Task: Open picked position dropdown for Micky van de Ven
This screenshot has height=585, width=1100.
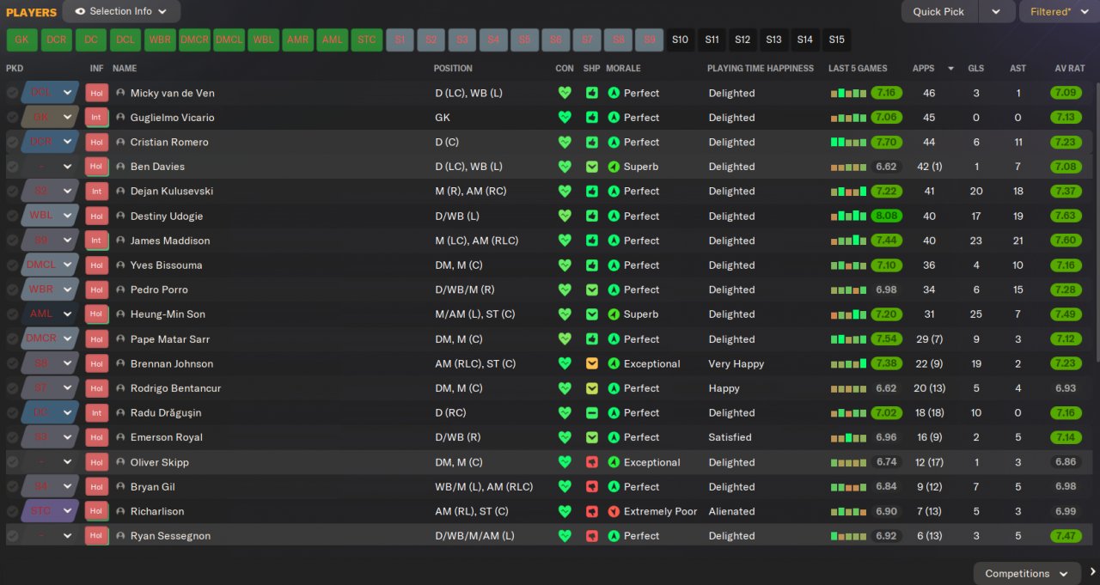Action: 67,93
